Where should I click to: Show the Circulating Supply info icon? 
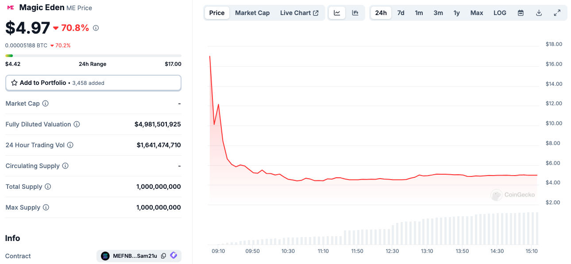pos(65,166)
